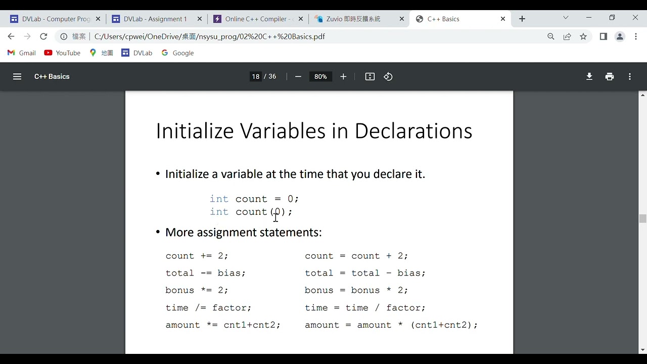
Task: Open the Chrome three-dot menu
Action: 635,36
